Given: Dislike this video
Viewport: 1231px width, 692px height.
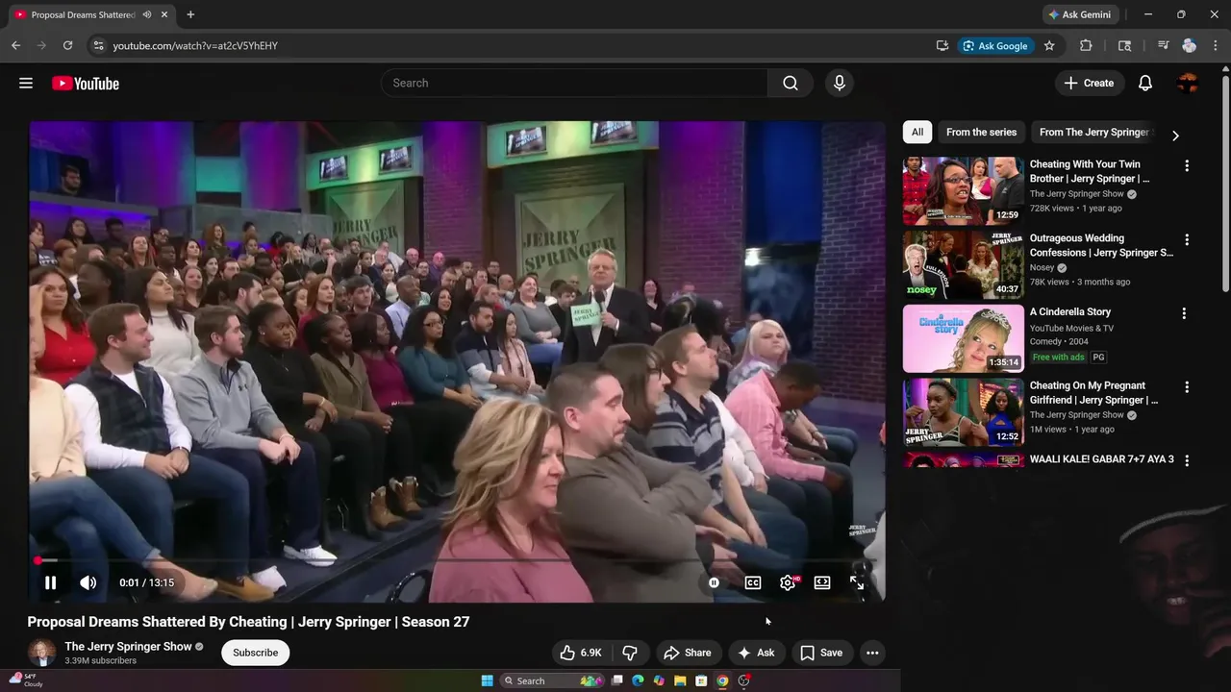Looking at the screenshot, I should [630, 653].
